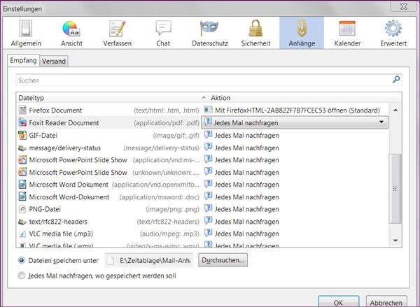The height and width of the screenshot is (307, 420).
Task: Sort list by Aktion column header
Action: coord(294,98)
